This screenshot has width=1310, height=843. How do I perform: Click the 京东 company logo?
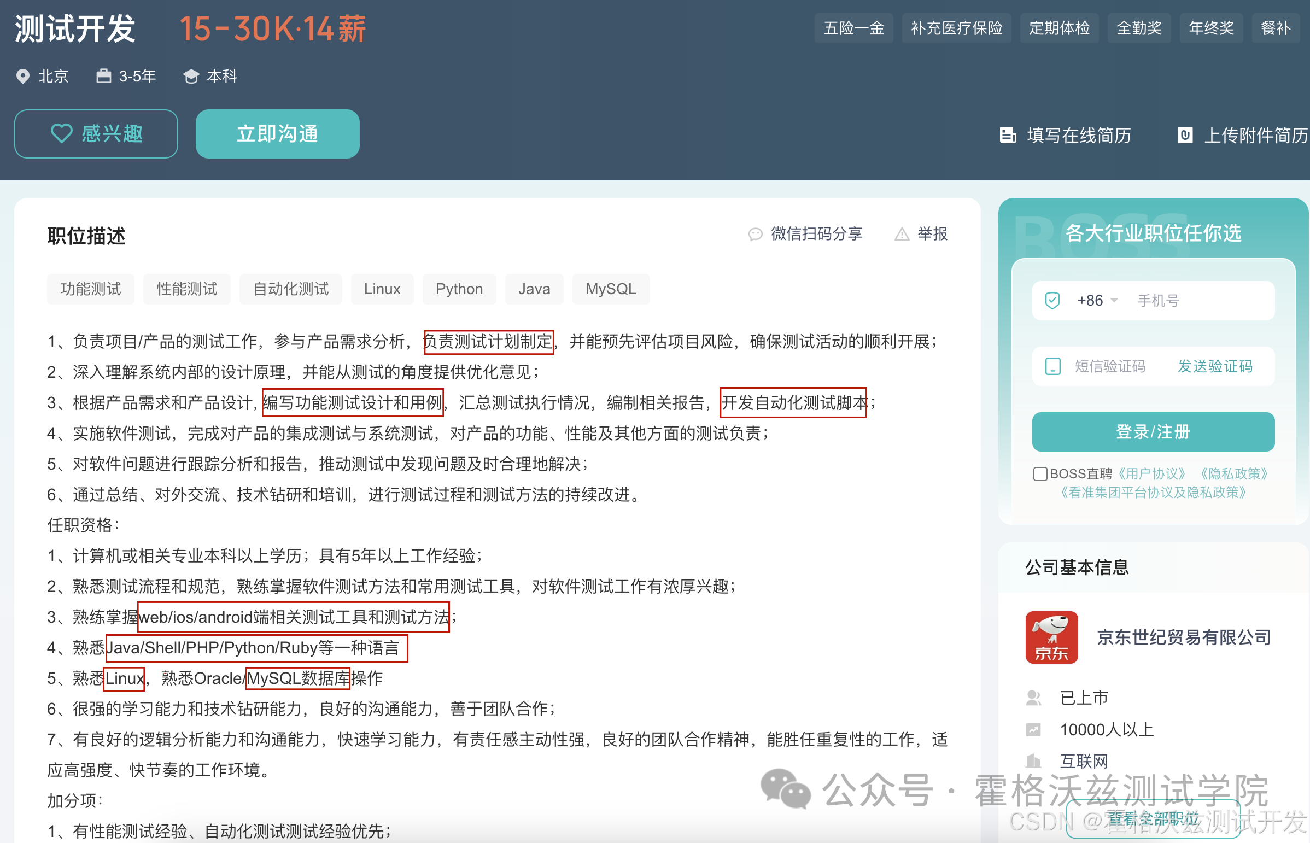coord(1051,637)
